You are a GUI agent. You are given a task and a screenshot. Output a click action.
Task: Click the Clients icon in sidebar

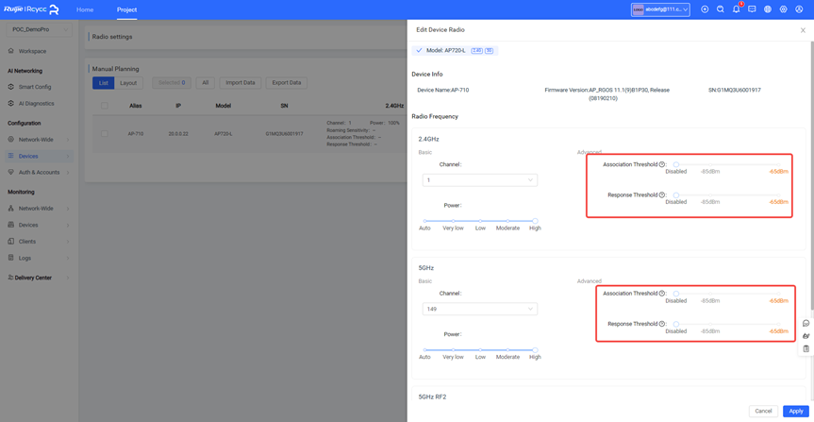tap(11, 241)
